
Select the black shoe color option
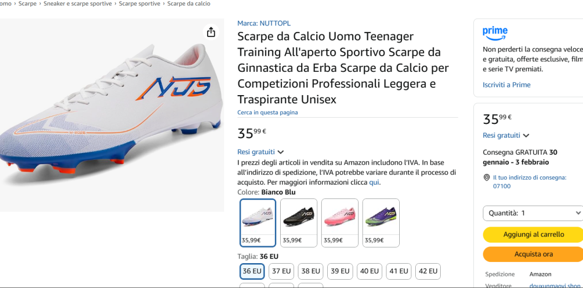[x=298, y=222]
